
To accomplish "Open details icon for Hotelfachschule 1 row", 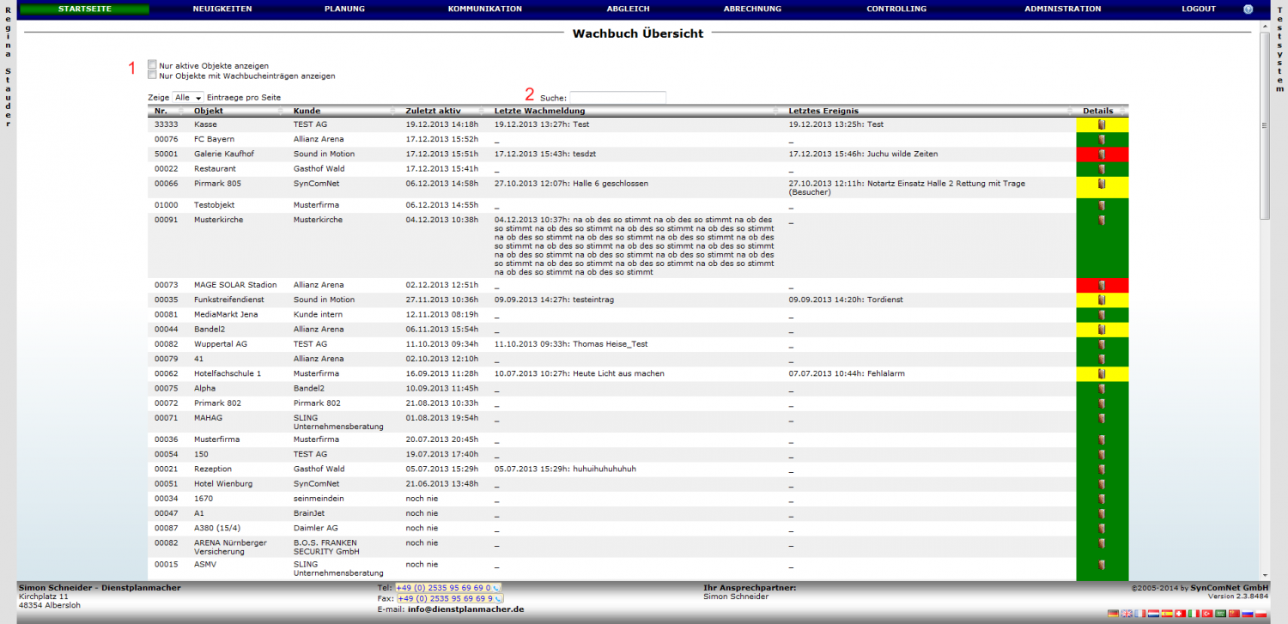I will point(1102,374).
